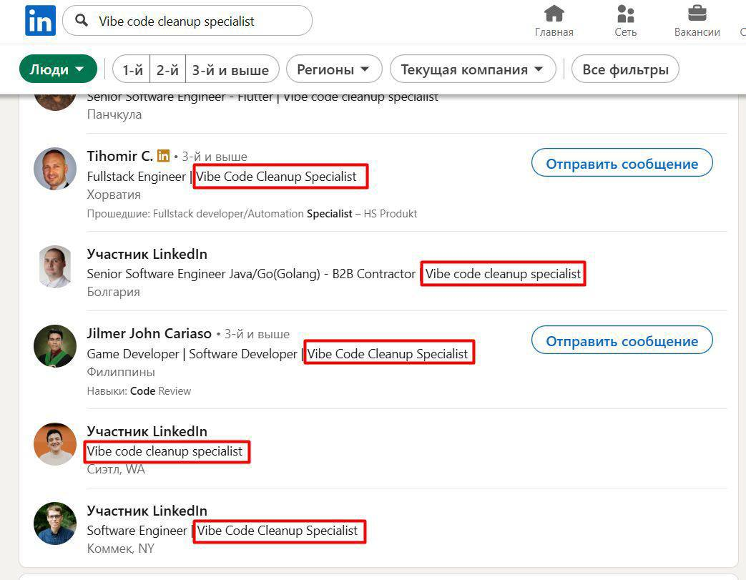Click the LinkedIn Premium badge next to Tihomir C.
The width and height of the screenshot is (746, 580).
point(163,156)
